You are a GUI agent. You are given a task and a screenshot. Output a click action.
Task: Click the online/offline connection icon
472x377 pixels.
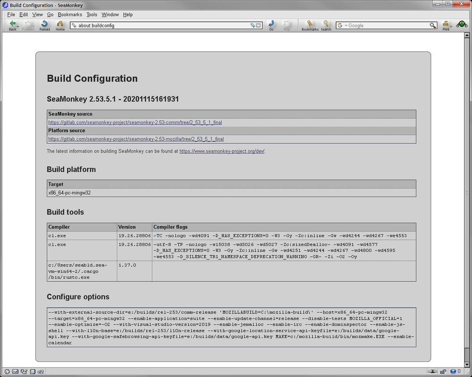click(x=432, y=372)
